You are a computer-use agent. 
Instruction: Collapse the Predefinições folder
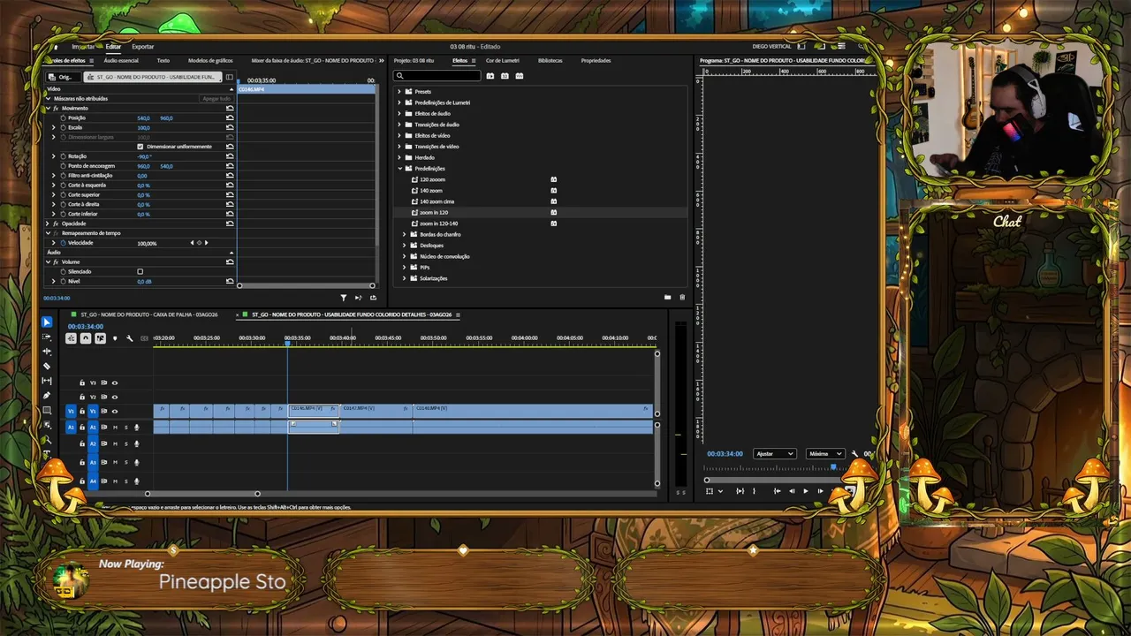399,169
